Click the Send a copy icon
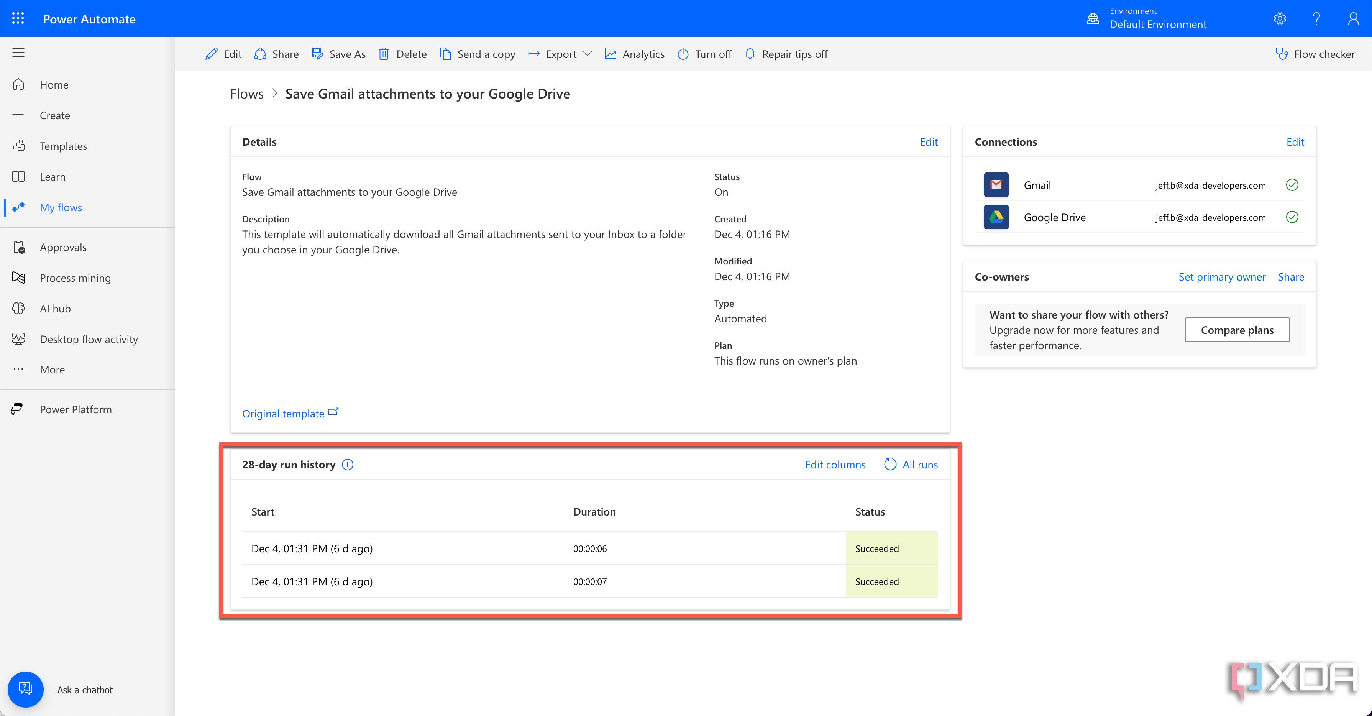1372x716 pixels. (445, 53)
